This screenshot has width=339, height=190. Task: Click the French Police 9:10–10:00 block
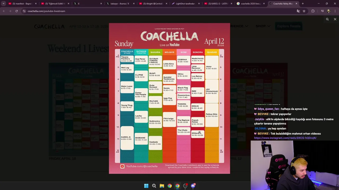pos(198,122)
